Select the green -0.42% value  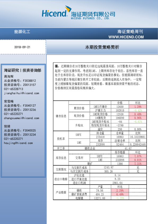click(x=138, y=110)
